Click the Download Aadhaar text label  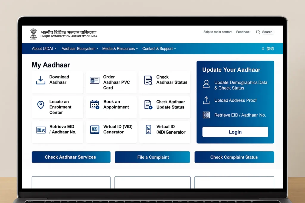[59, 80]
